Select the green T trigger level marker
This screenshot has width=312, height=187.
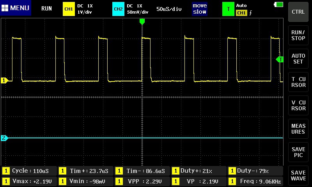(280, 60)
